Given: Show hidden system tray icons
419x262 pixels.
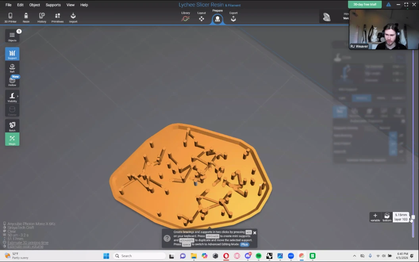Looking at the screenshot, I should pyautogui.click(x=355, y=256).
